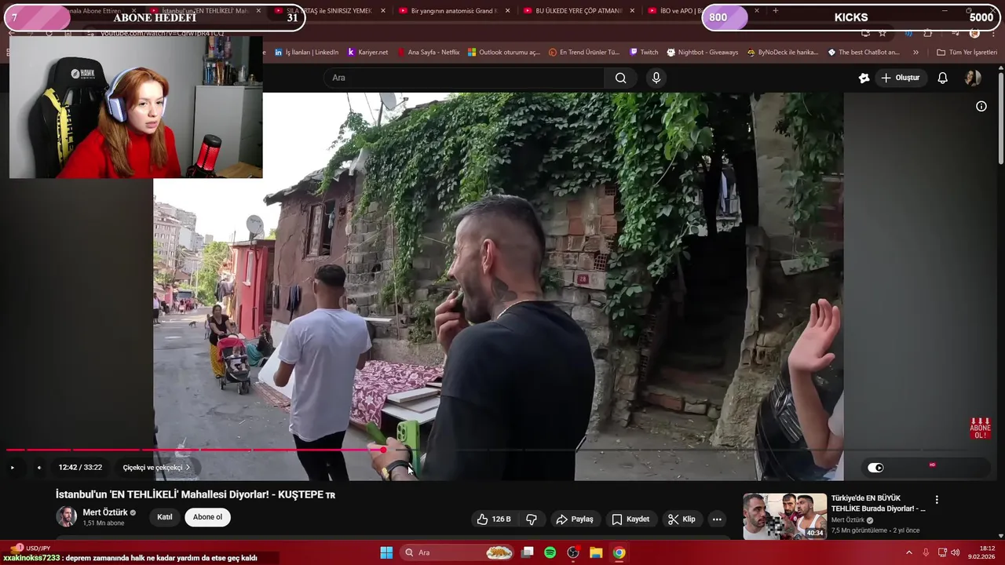This screenshot has height=565, width=1005.
Task: Open Kariyer.net bookmark
Action: (367, 53)
